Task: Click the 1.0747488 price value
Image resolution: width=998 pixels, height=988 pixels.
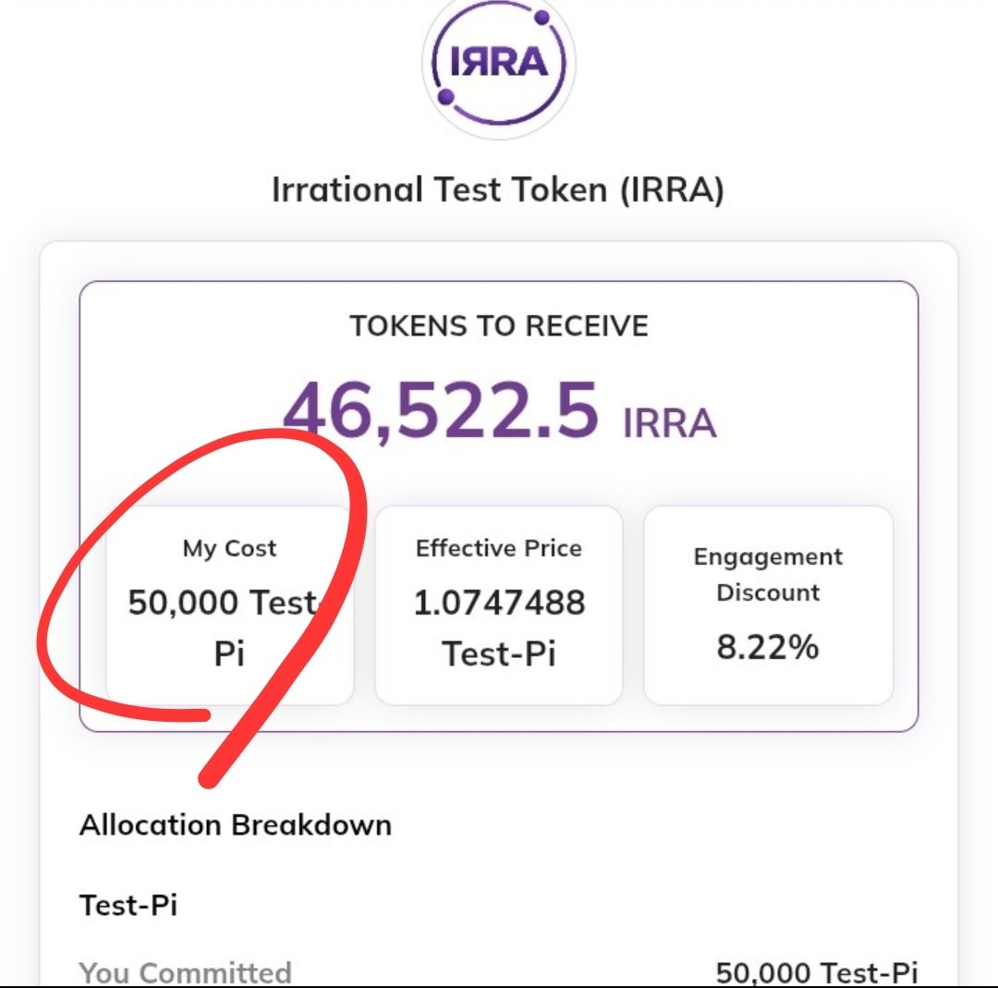Action: click(498, 603)
